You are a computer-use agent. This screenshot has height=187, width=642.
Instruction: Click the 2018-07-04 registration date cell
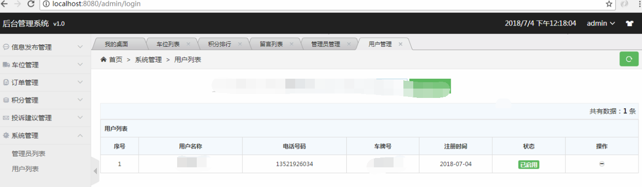pos(456,164)
